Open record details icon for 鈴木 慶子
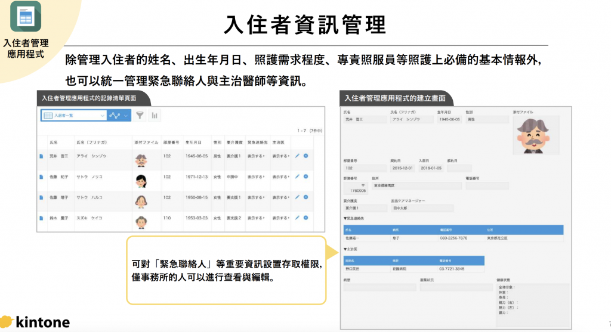The image size is (611, 332). pos(41,218)
